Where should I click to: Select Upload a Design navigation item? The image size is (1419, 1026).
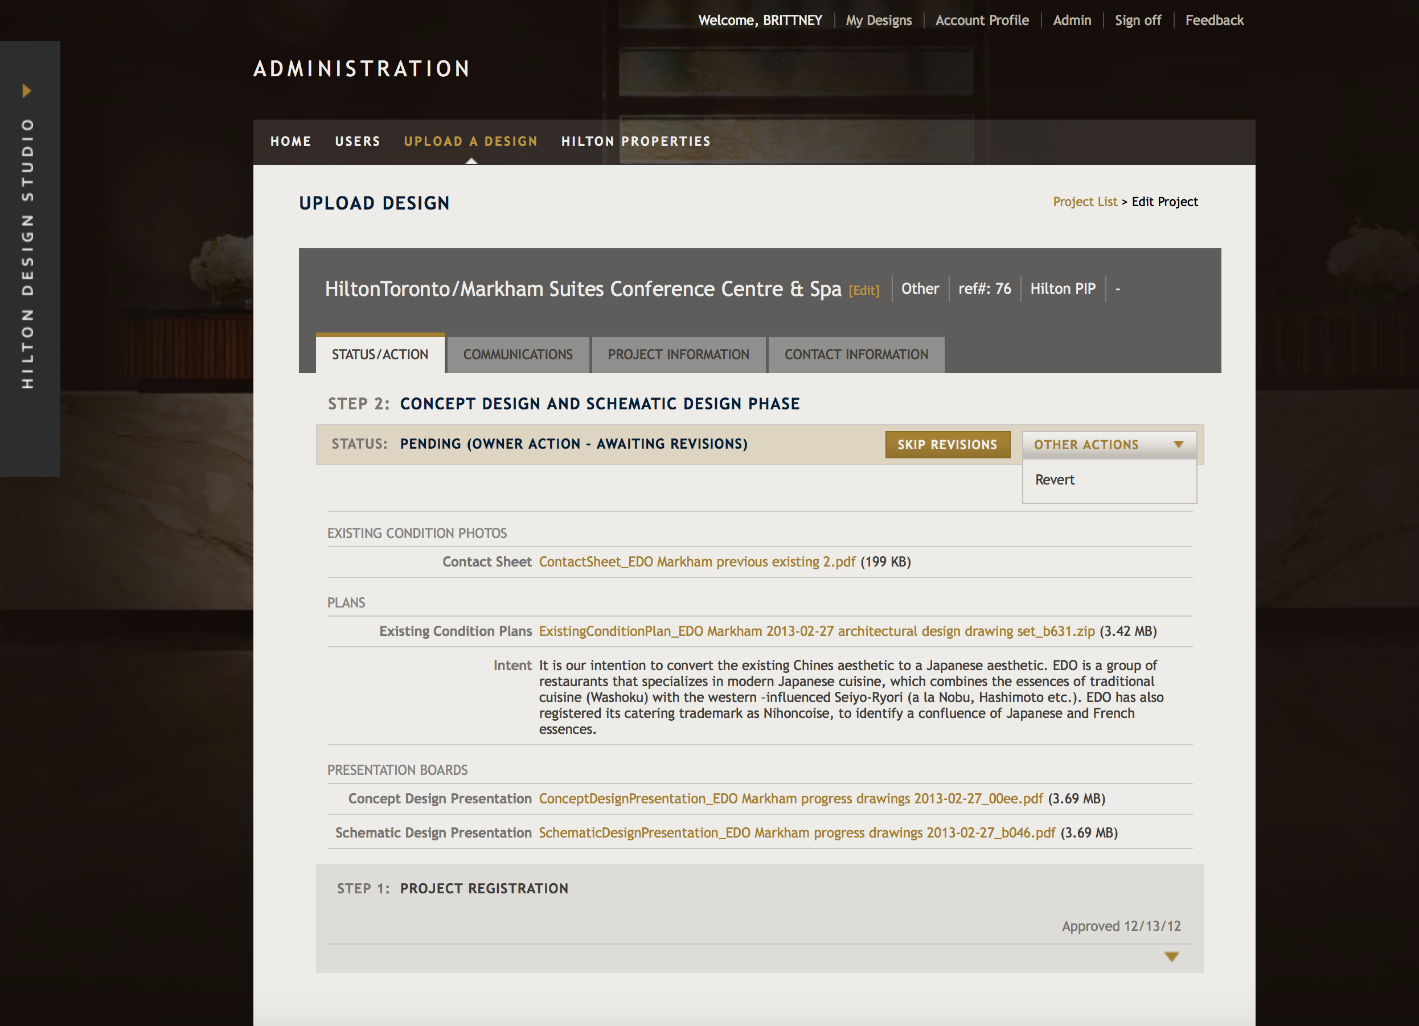click(470, 141)
